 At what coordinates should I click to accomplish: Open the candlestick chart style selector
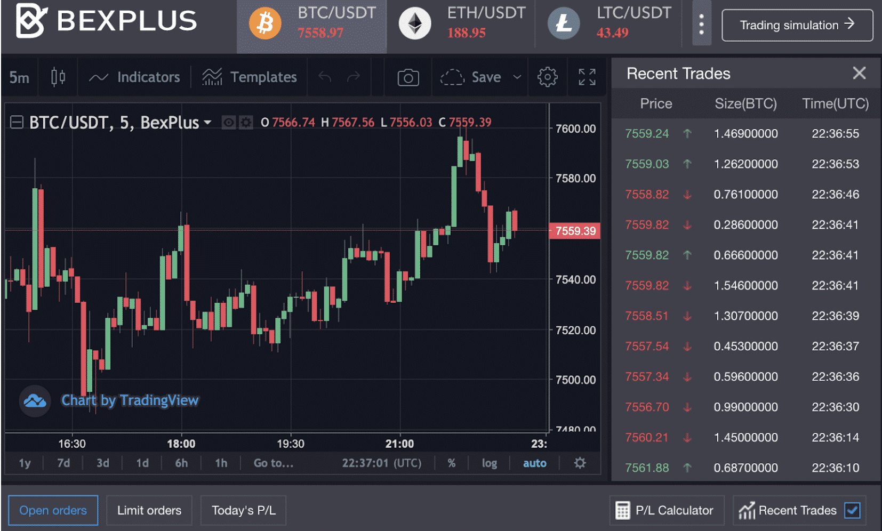point(58,77)
